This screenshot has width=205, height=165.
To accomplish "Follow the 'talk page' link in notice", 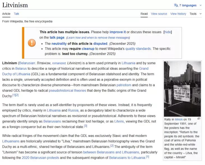I will (57, 37).
